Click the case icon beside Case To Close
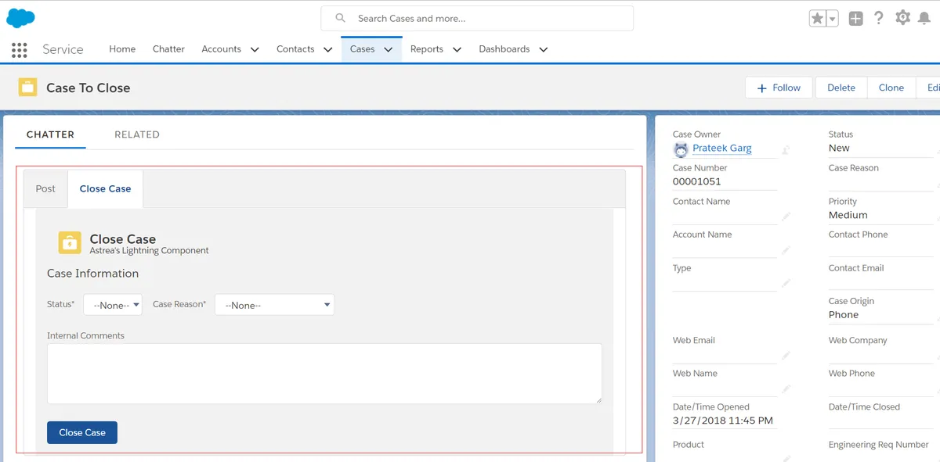 pyautogui.click(x=28, y=88)
